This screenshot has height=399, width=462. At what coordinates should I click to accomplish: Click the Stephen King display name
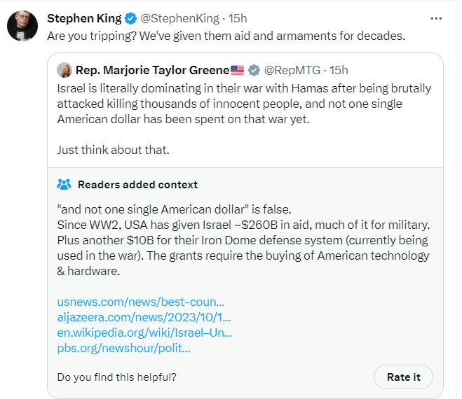[84, 18]
